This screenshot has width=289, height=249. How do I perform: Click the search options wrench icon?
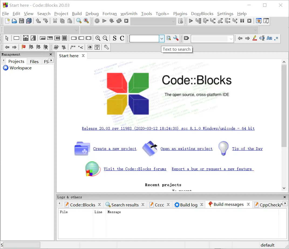pyautogui.click(x=176, y=38)
